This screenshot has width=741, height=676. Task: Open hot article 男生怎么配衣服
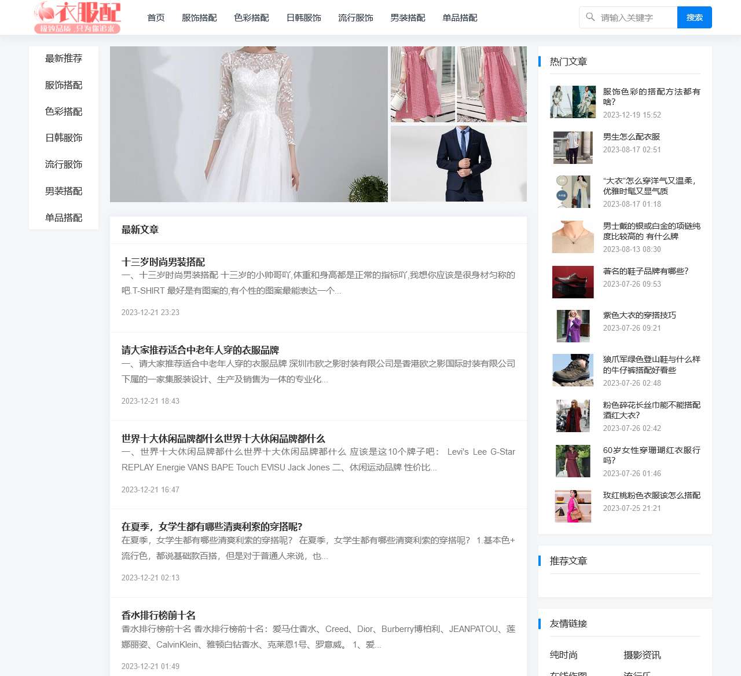(x=632, y=137)
